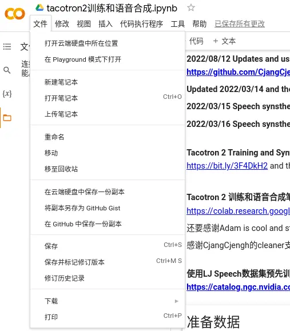Open 修订历史记录 entry
Viewport: 290px width, 331px height.
(108, 278)
